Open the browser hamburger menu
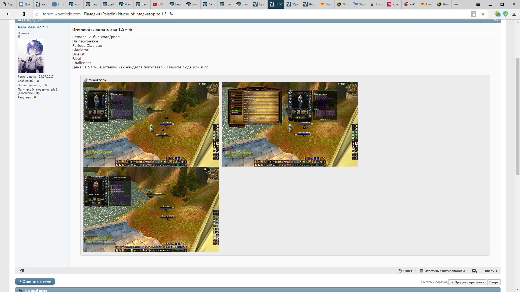This screenshot has width=520, height=292. pos(478,4)
